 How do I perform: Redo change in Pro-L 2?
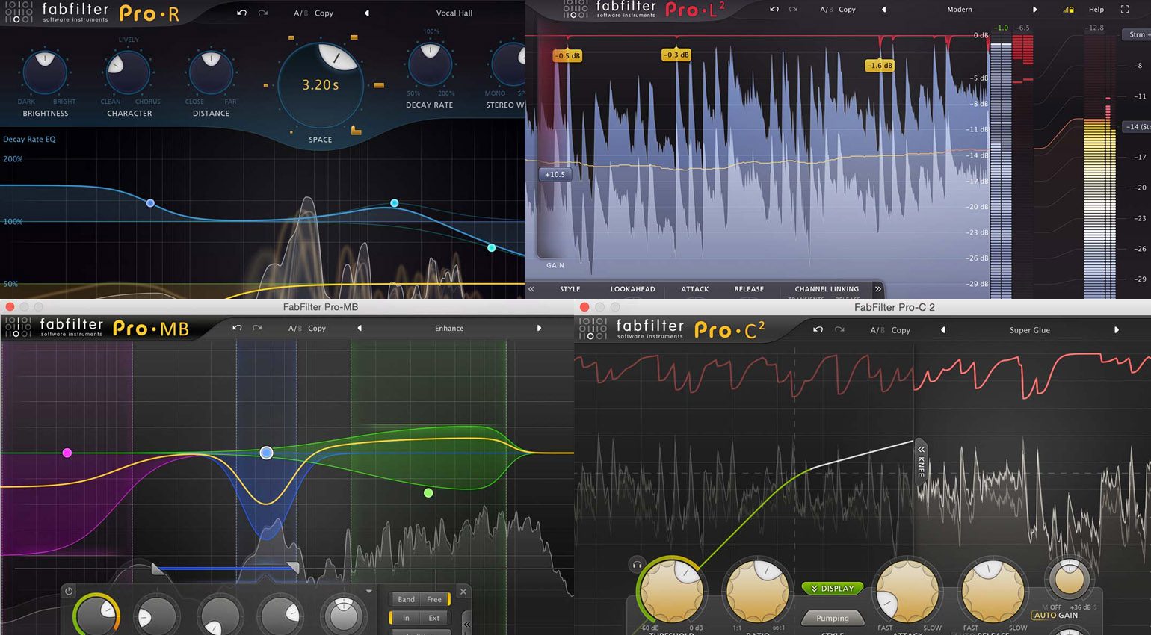pyautogui.click(x=794, y=9)
